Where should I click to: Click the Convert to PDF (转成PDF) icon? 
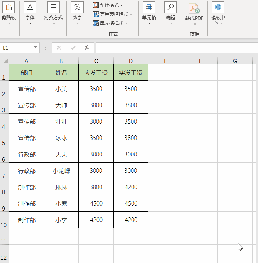click(194, 8)
